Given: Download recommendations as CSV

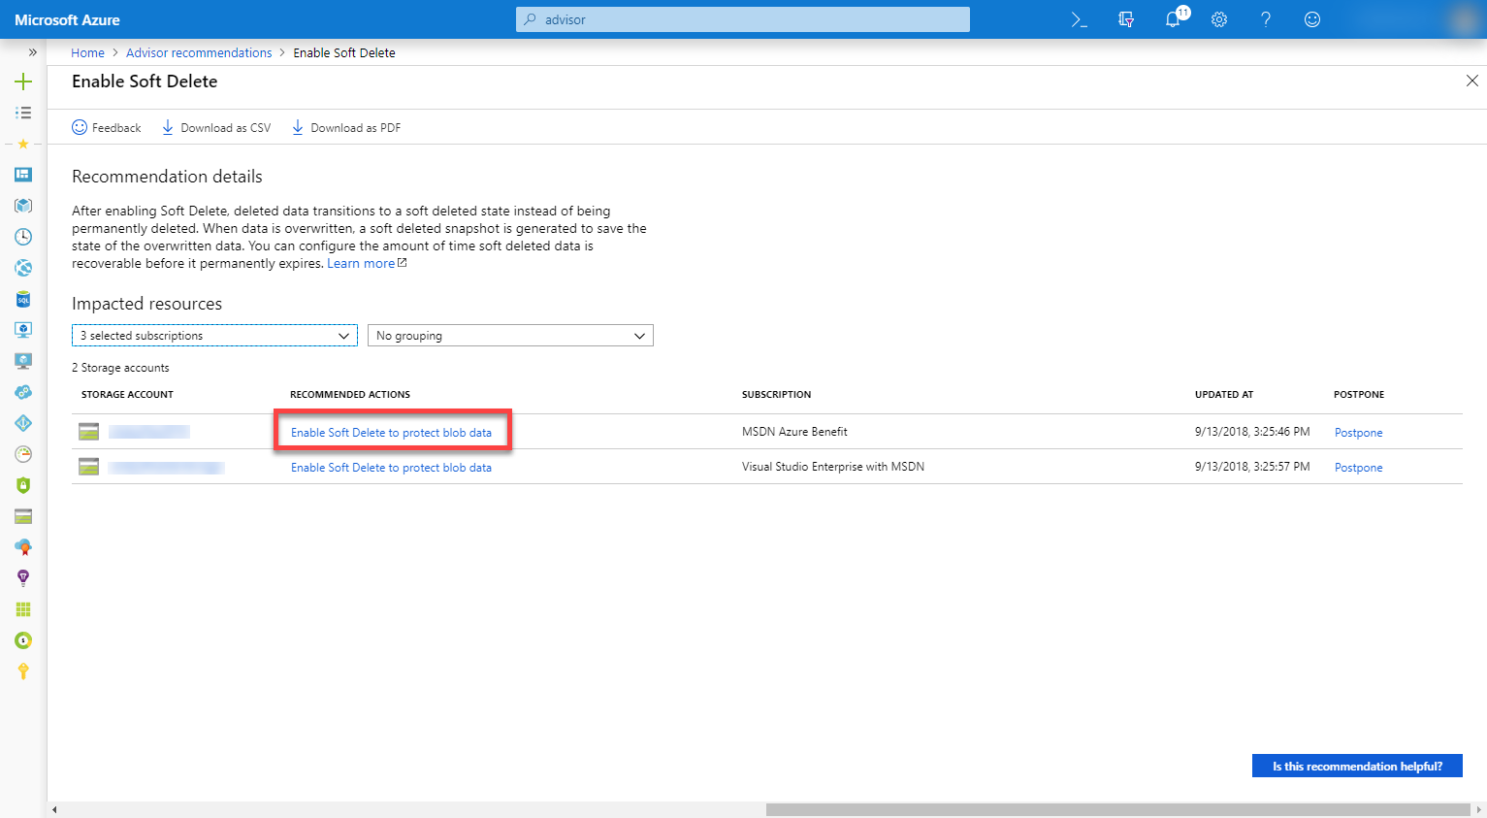Looking at the screenshot, I should pyautogui.click(x=216, y=128).
